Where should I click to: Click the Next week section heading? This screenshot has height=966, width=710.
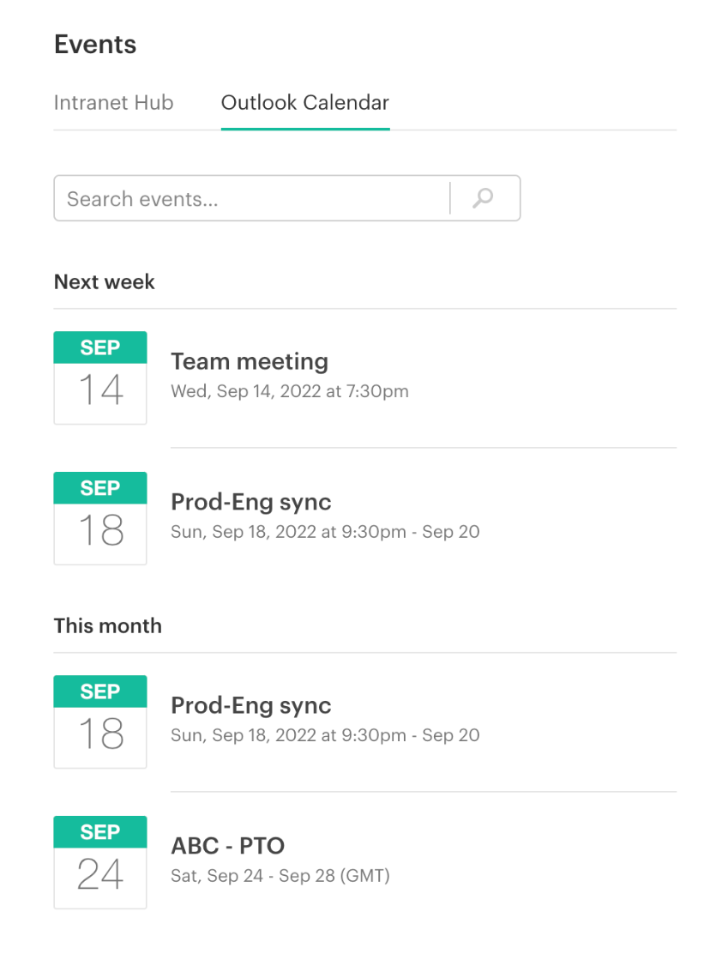[x=104, y=281]
